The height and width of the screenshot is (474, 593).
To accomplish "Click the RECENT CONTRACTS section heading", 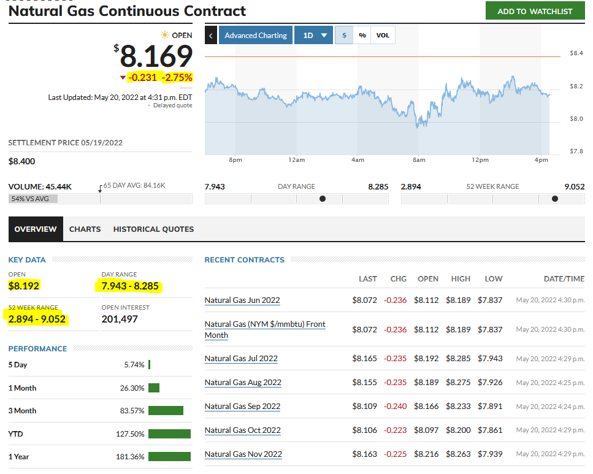I will click(x=244, y=260).
